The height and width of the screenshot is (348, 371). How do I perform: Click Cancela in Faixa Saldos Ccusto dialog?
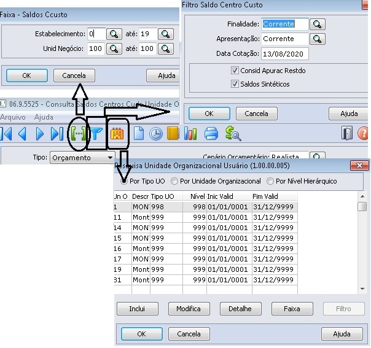(x=74, y=75)
